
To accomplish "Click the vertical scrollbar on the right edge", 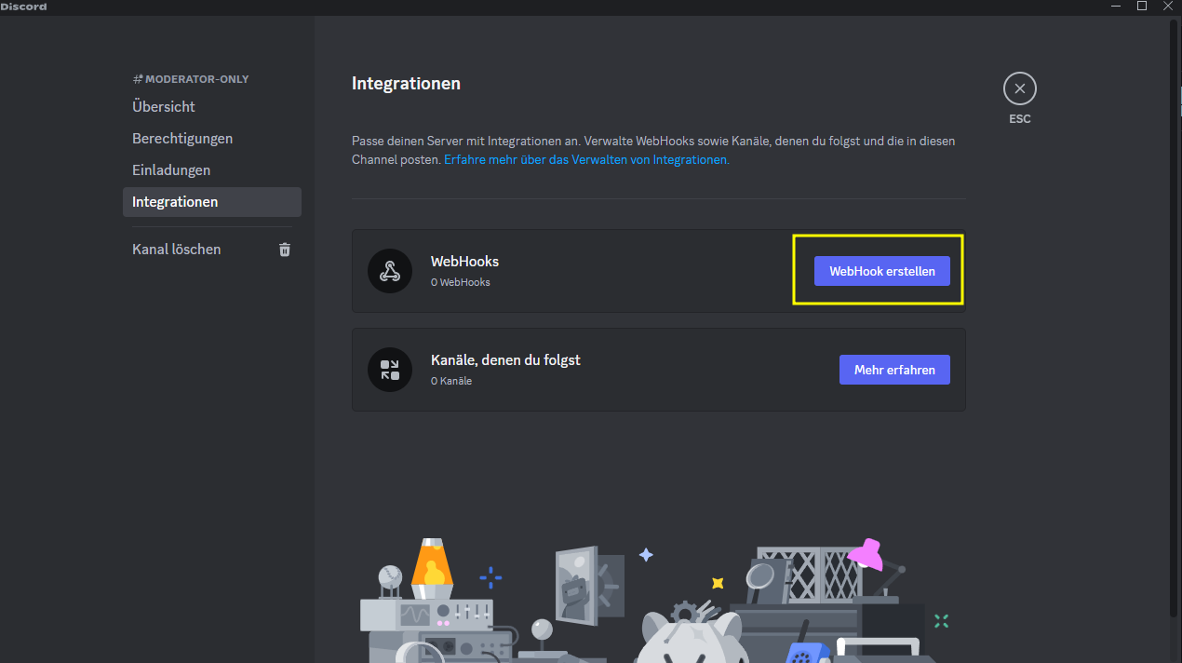I will coord(1174,279).
